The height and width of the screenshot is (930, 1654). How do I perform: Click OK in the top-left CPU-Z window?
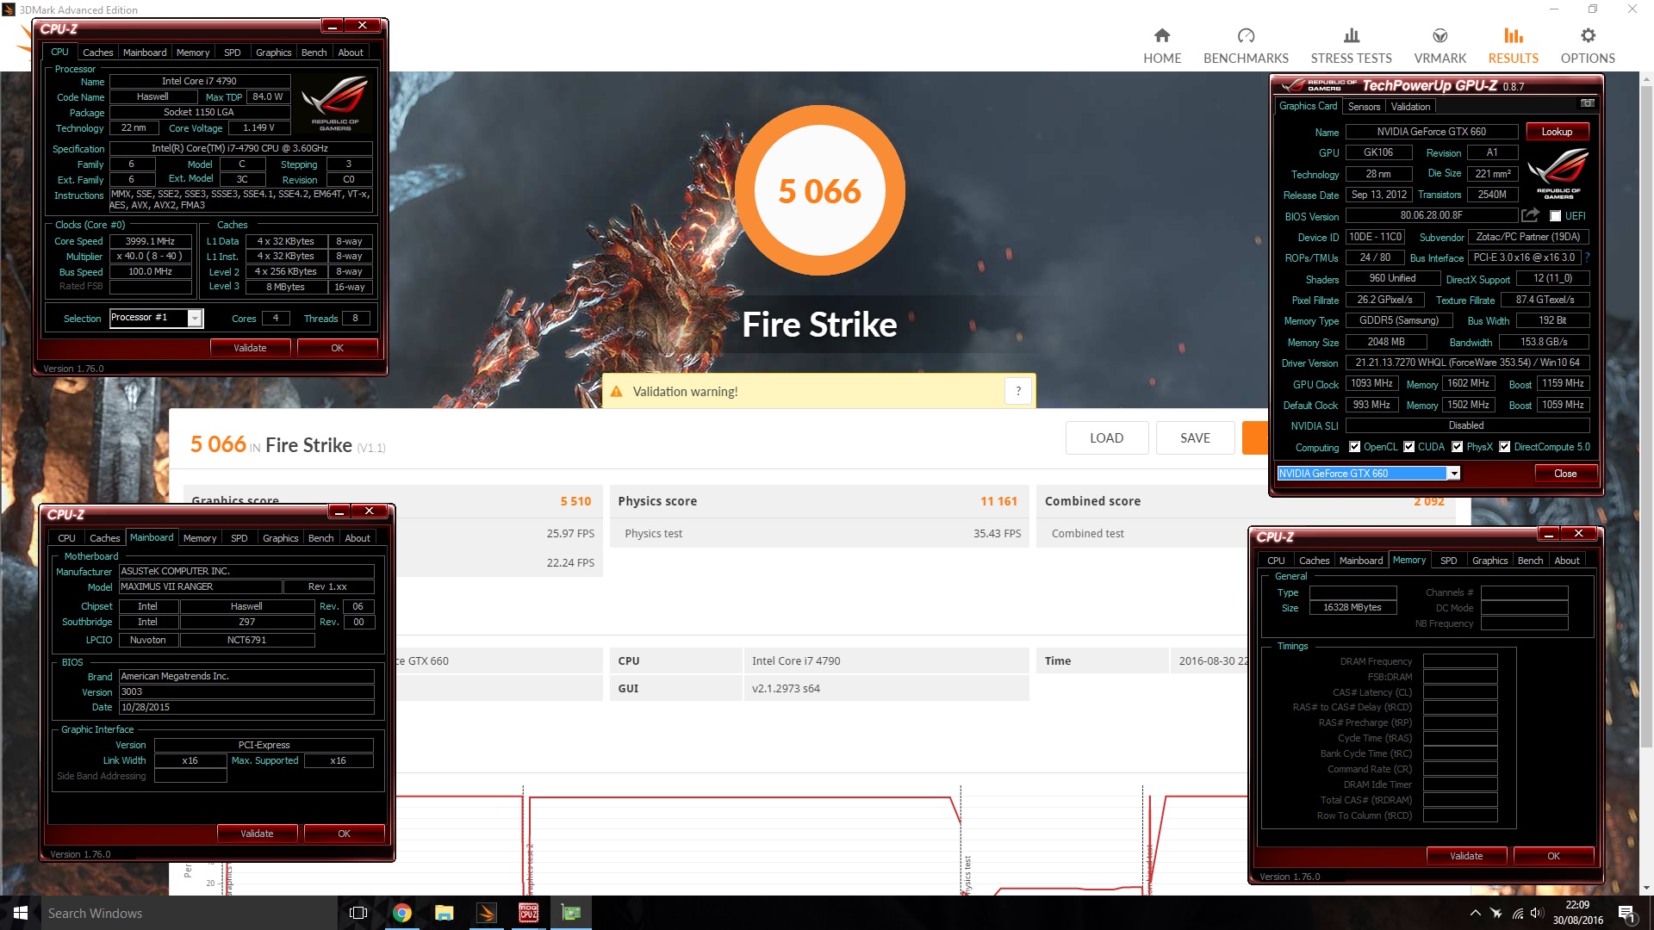337,348
